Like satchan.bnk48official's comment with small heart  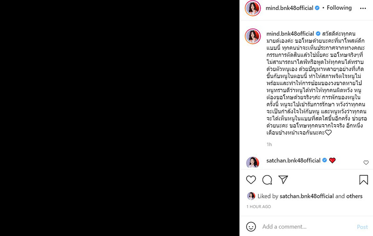pyautogui.click(x=366, y=162)
